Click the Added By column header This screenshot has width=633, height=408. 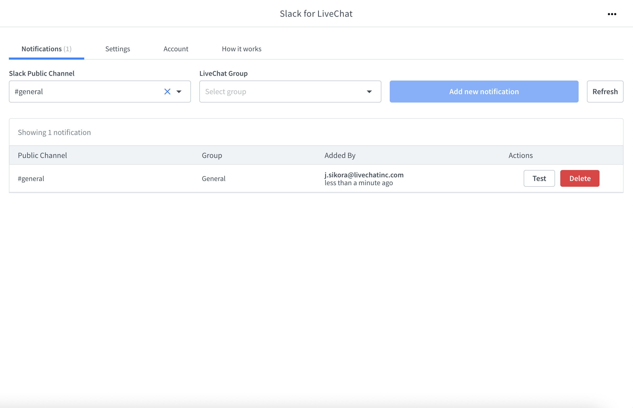click(340, 155)
